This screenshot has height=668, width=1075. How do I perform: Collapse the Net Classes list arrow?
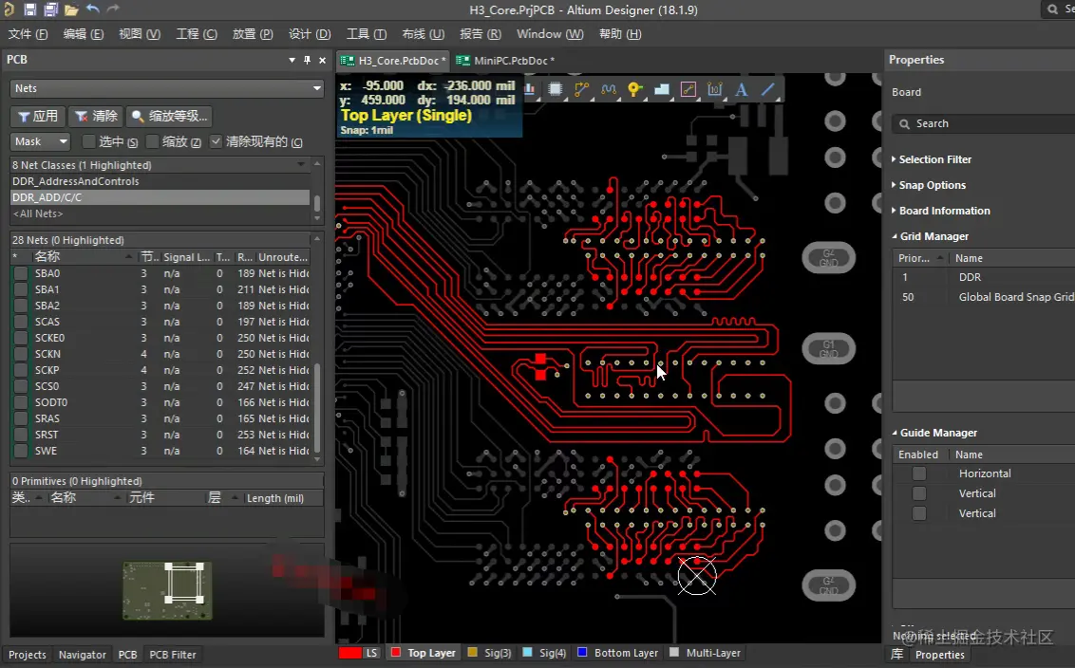(301, 165)
